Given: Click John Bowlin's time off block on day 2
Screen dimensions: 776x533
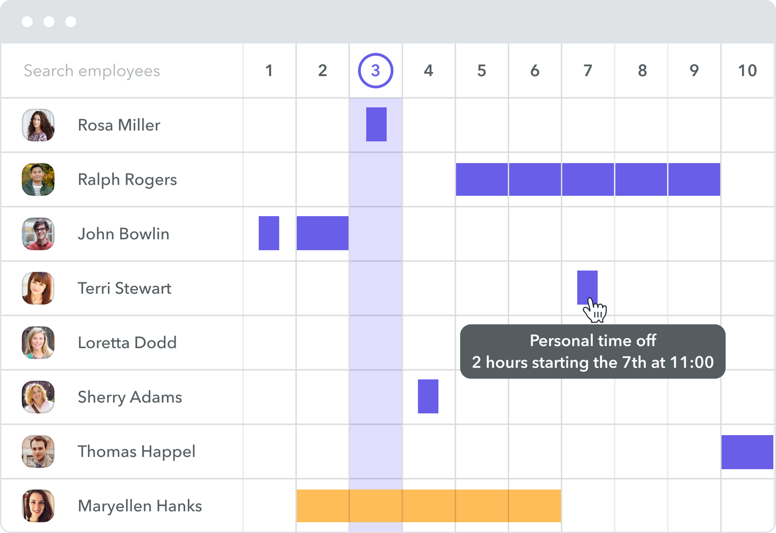Looking at the screenshot, I should click(323, 233).
